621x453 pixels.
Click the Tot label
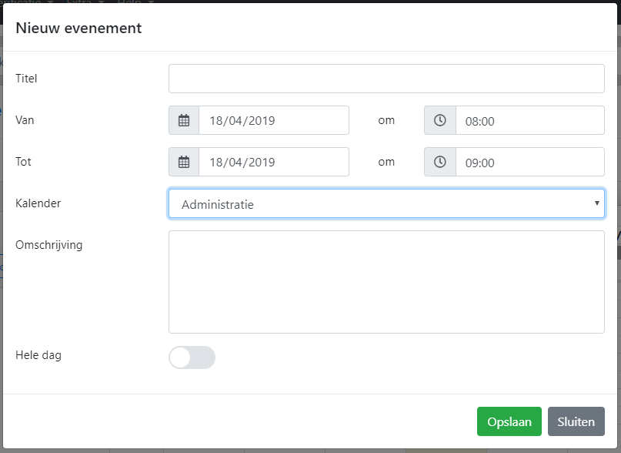click(23, 162)
